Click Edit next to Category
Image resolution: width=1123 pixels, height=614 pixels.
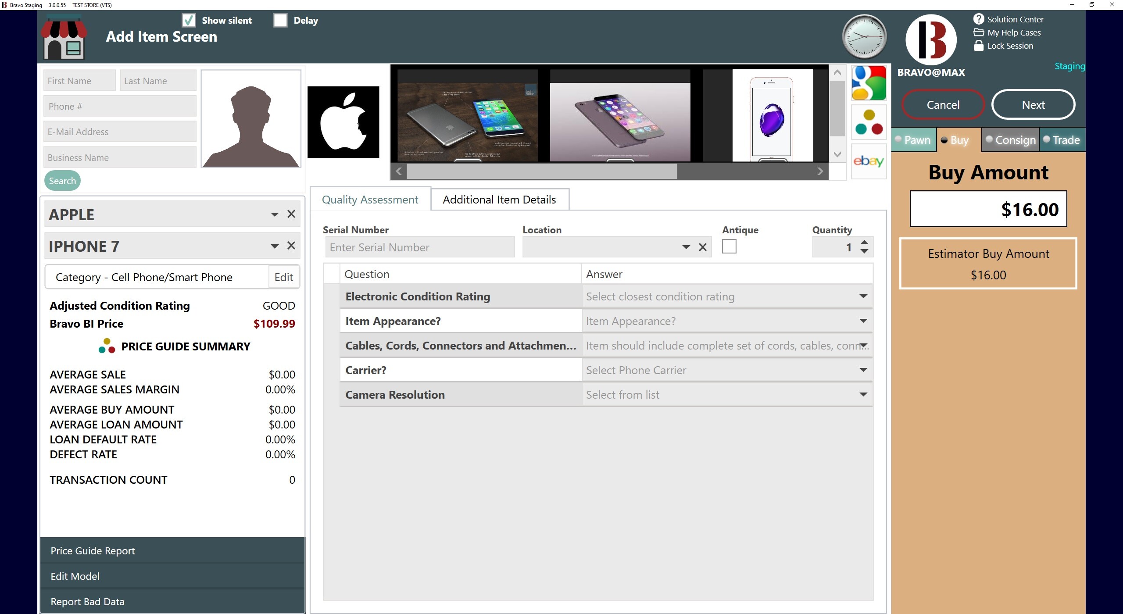point(284,277)
